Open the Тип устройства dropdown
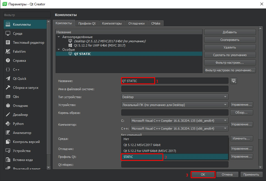This screenshot has height=181, width=266. tap(175, 97)
